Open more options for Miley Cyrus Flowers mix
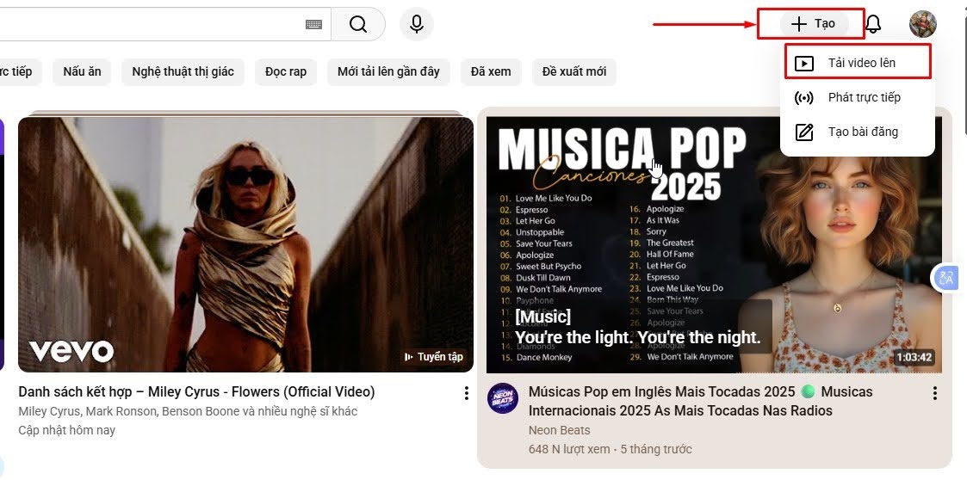 [466, 393]
